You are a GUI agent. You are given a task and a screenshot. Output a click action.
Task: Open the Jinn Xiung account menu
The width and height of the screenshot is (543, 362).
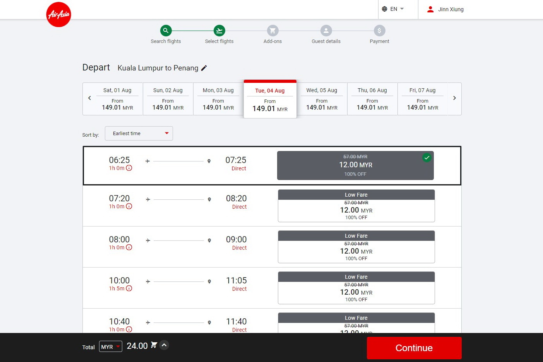(x=445, y=9)
